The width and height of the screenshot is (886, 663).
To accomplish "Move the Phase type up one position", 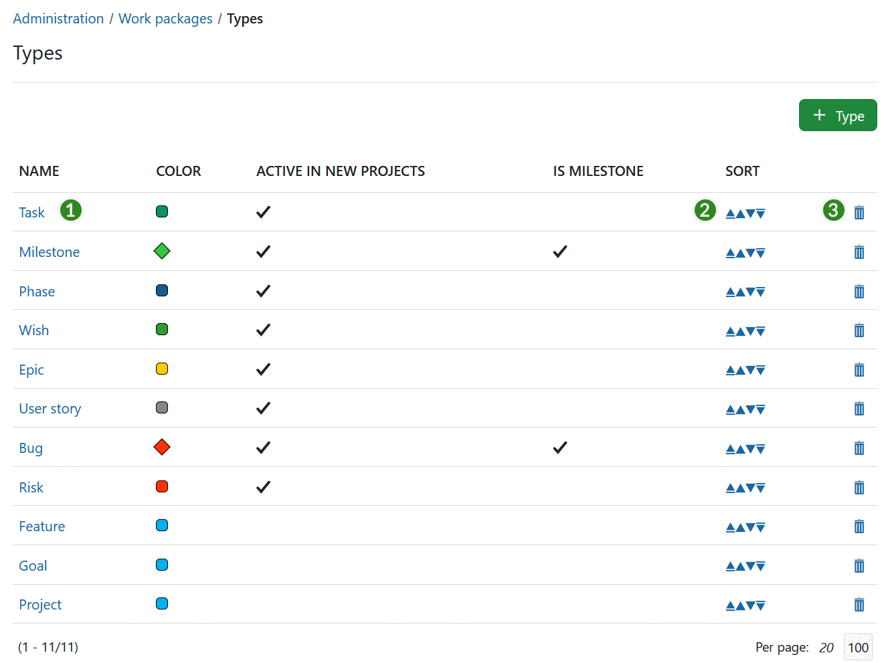I will click(x=740, y=291).
